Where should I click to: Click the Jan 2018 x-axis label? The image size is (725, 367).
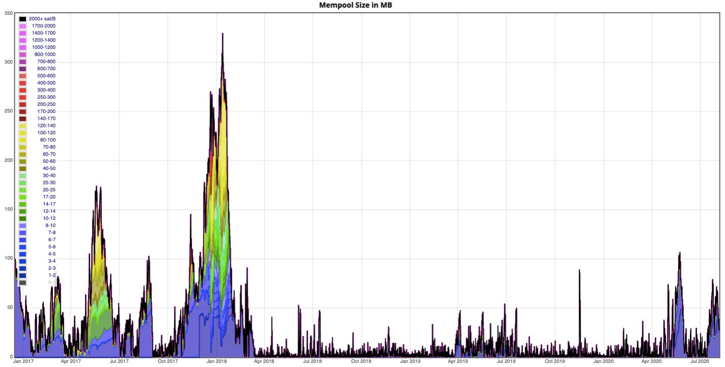217,361
